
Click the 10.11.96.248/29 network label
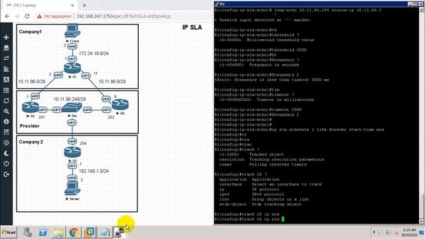click(x=70, y=99)
